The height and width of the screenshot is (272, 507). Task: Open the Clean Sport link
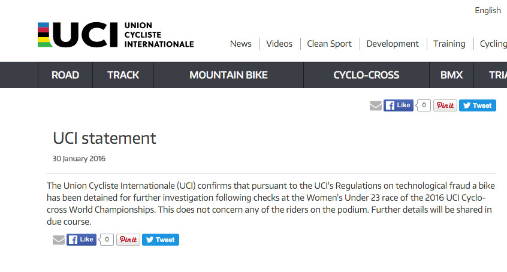coord(329,44)
